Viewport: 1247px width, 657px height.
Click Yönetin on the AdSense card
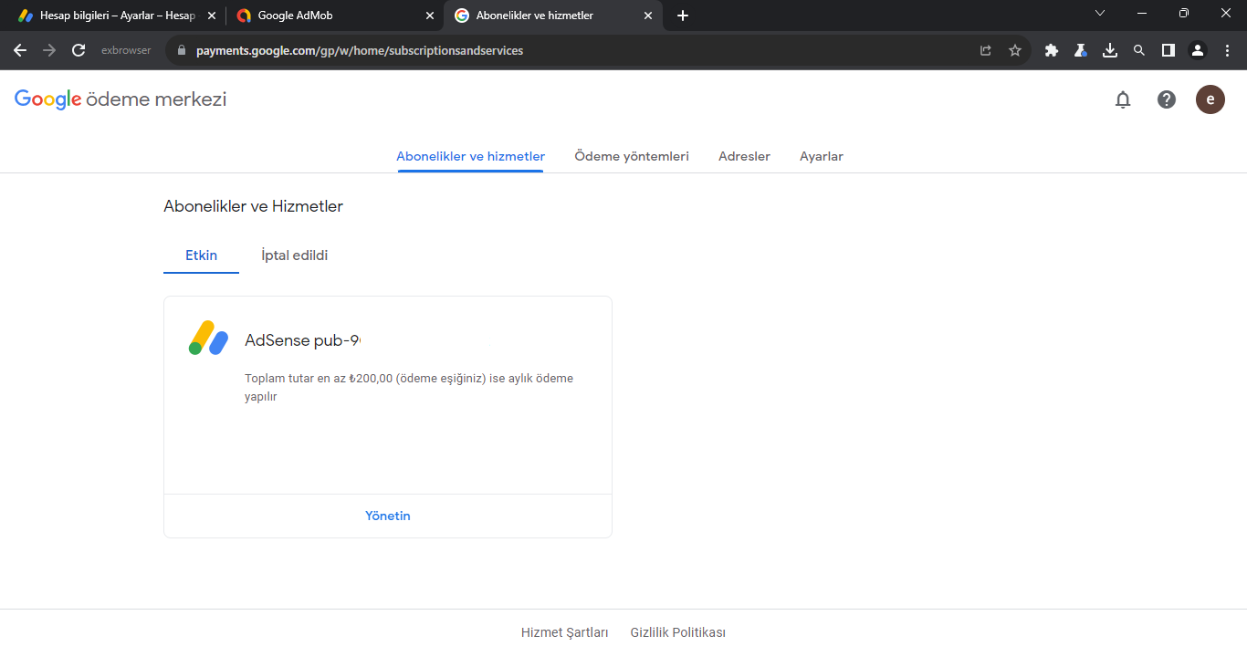coord(388,516)
